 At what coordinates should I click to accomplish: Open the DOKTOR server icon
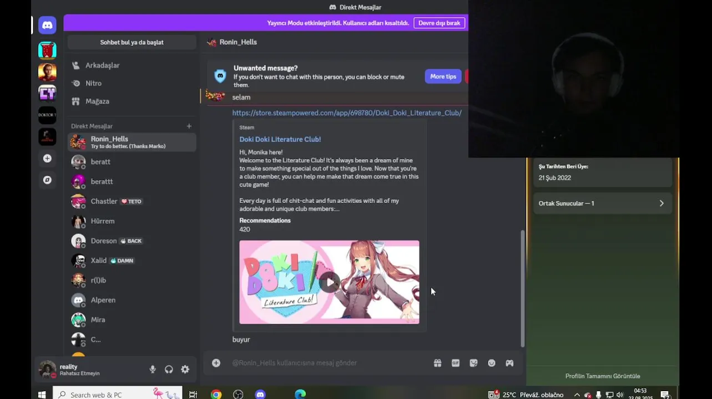click(47, 115)
